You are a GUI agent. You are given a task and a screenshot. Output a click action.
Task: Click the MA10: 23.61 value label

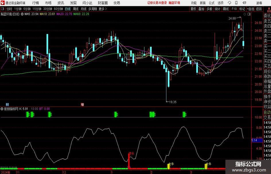point(47,14)
